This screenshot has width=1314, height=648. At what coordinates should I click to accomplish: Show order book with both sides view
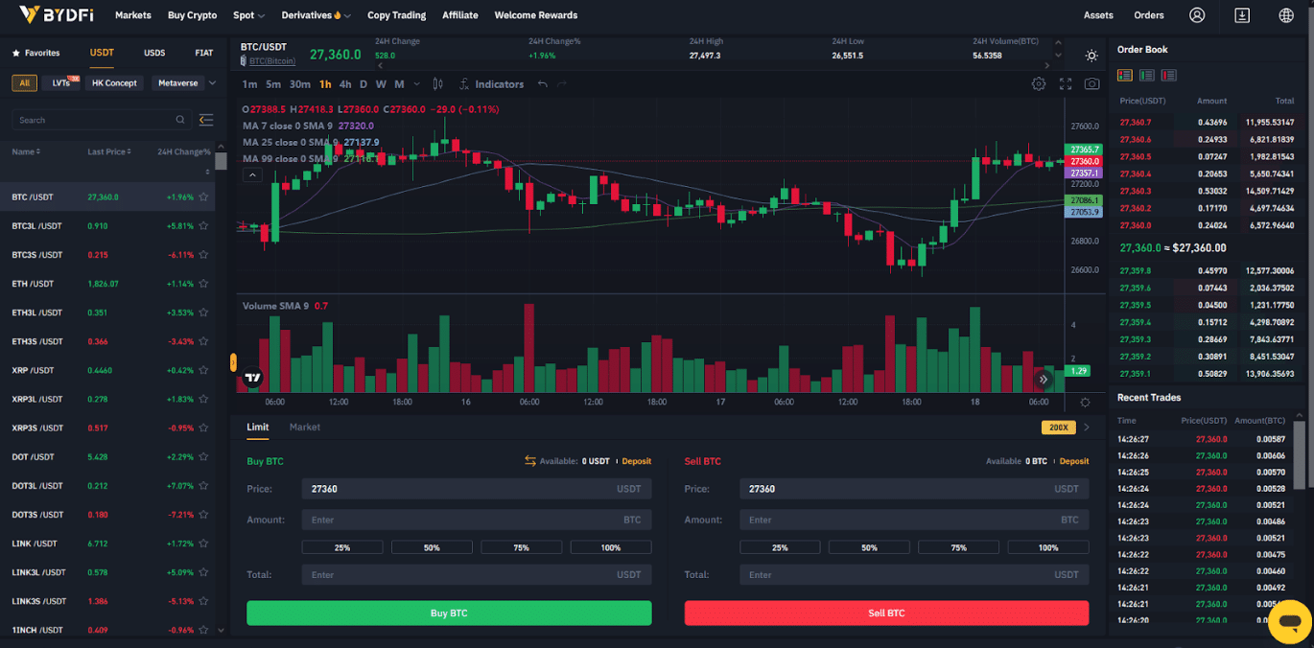click(x=1125, y=75)
